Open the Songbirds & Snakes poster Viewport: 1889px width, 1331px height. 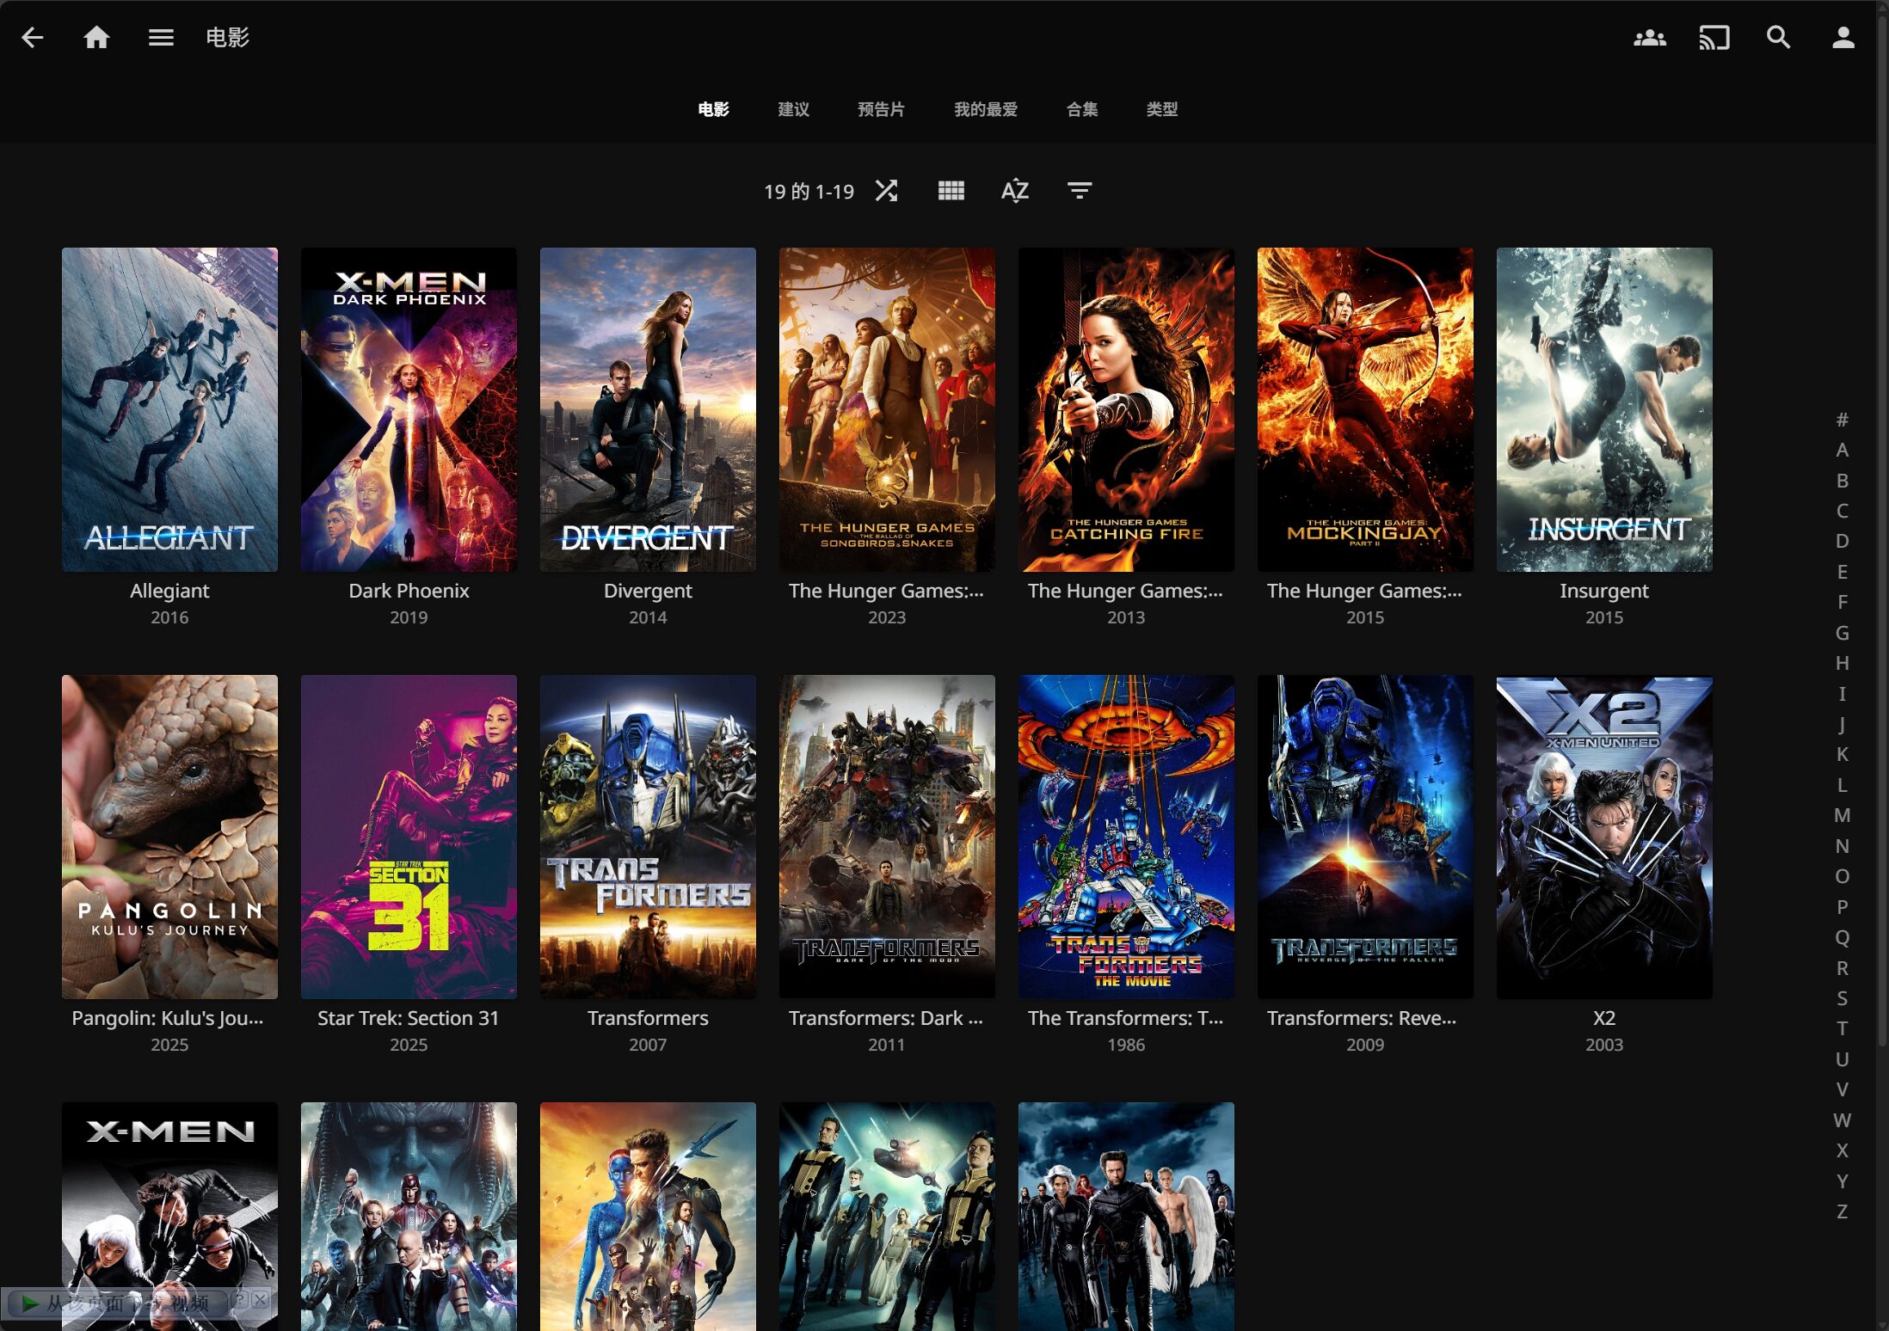[x=887, y=409]
